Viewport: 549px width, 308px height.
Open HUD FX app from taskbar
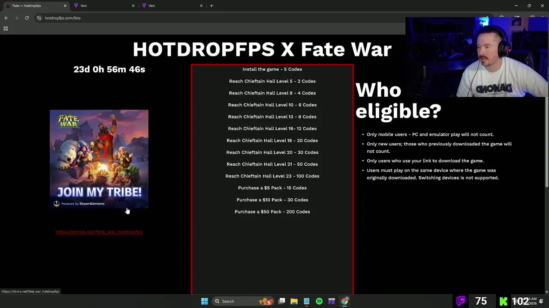tap(332, 301)
